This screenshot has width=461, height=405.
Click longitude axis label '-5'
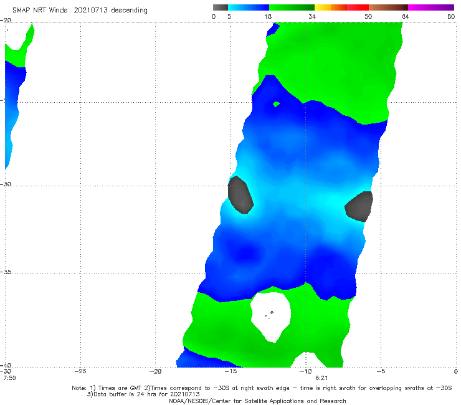coord(381,371)
